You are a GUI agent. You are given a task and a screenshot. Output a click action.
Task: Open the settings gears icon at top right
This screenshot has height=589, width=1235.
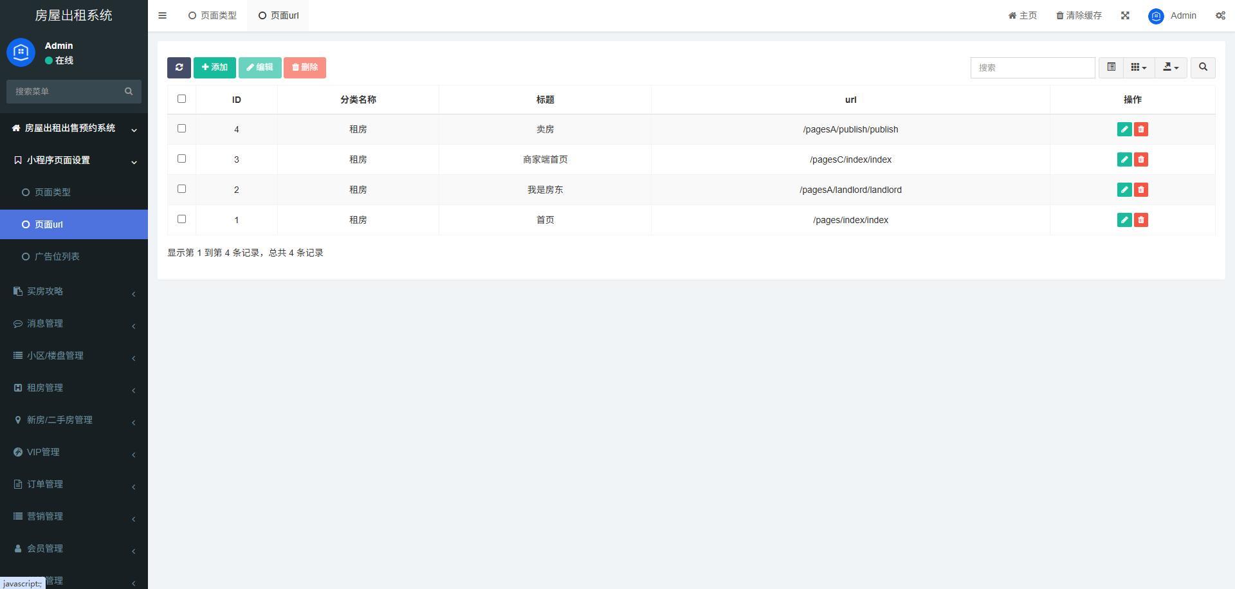tap(1220, 15)
